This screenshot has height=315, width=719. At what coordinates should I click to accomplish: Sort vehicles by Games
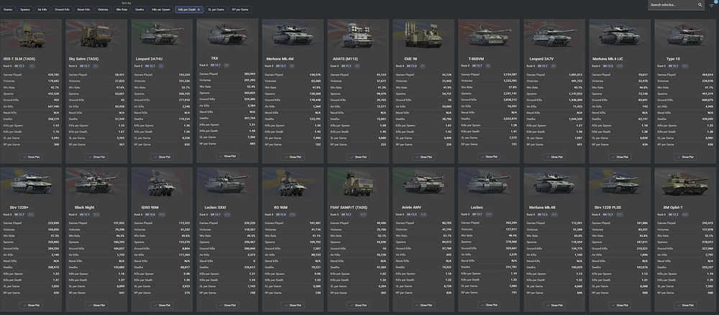[8, 9]
